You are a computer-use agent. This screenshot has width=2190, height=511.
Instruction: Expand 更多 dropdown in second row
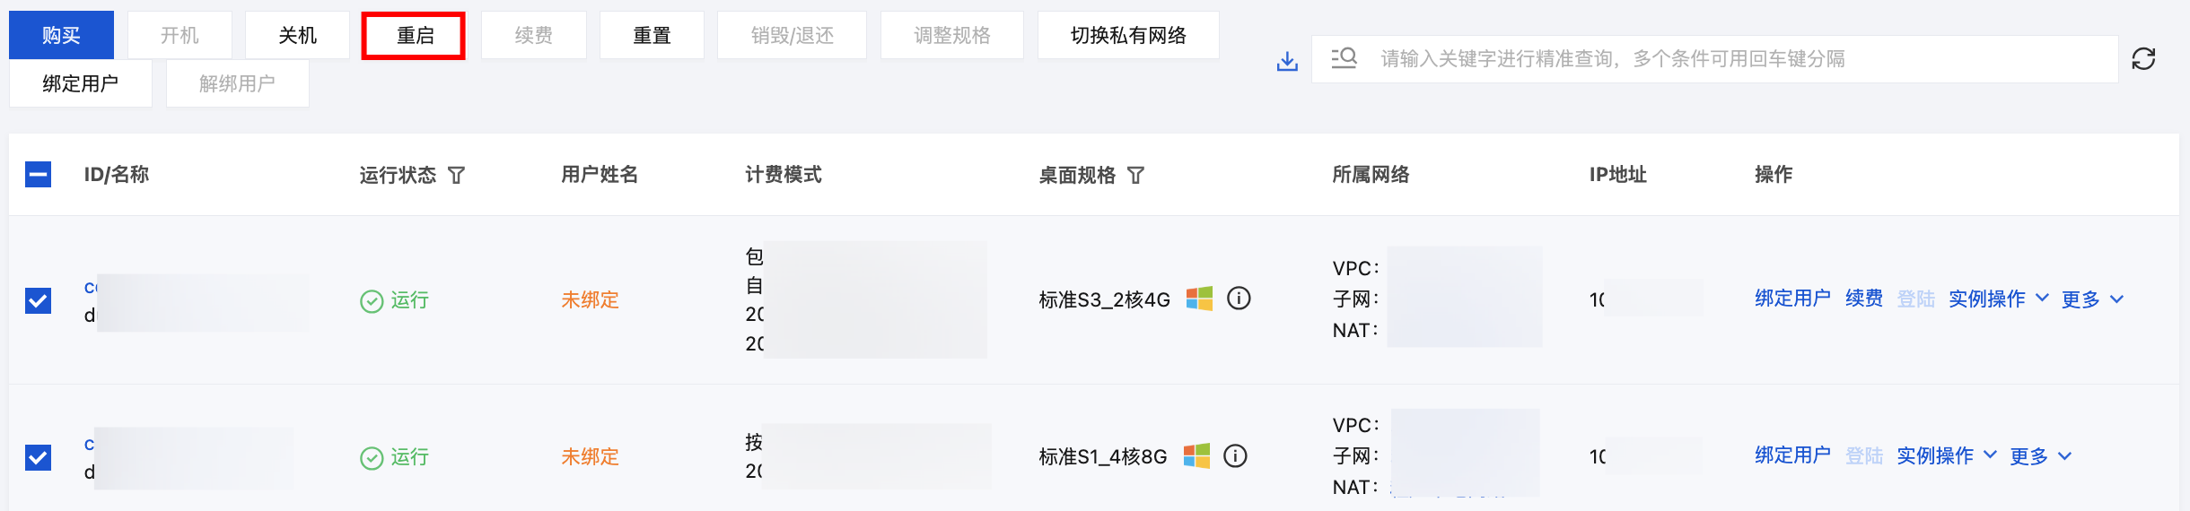(2040, 456)
